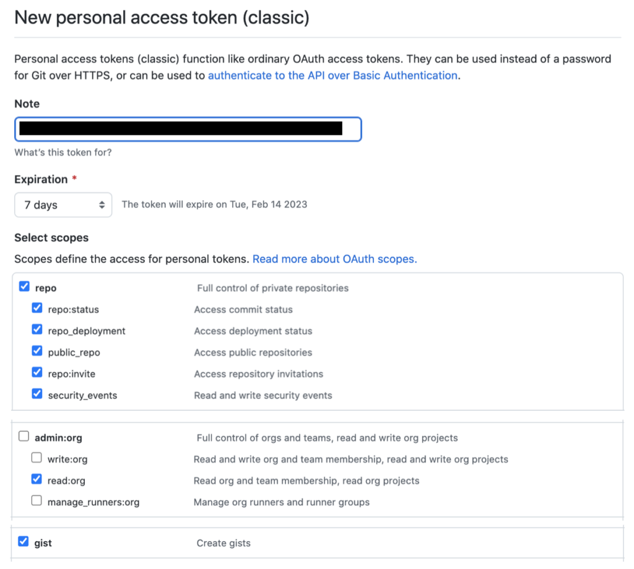Uncheck the repo:status checkbox
634x569 pixels.
[37, 309]
